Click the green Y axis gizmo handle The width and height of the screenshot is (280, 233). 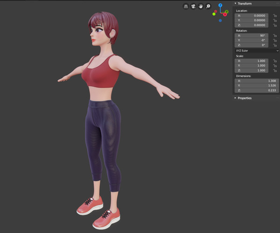(227, 12)
